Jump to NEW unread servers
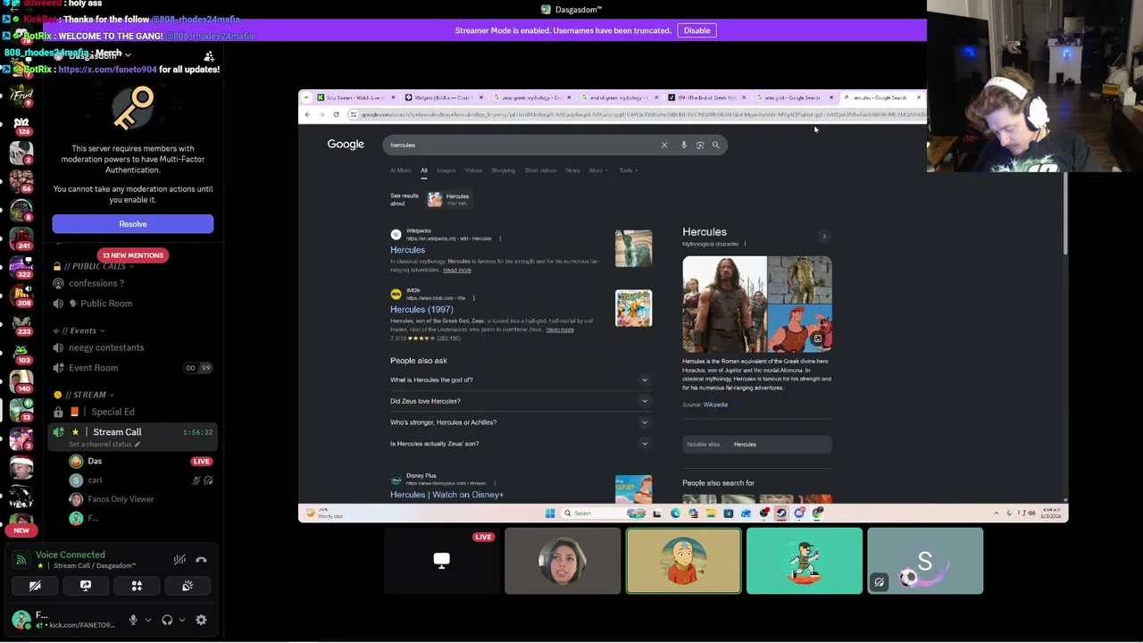1143x643 pixels. pos(21,530)
